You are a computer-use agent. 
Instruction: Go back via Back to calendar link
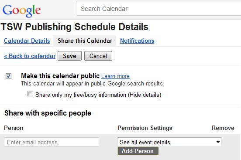click(x=30, y=56)
